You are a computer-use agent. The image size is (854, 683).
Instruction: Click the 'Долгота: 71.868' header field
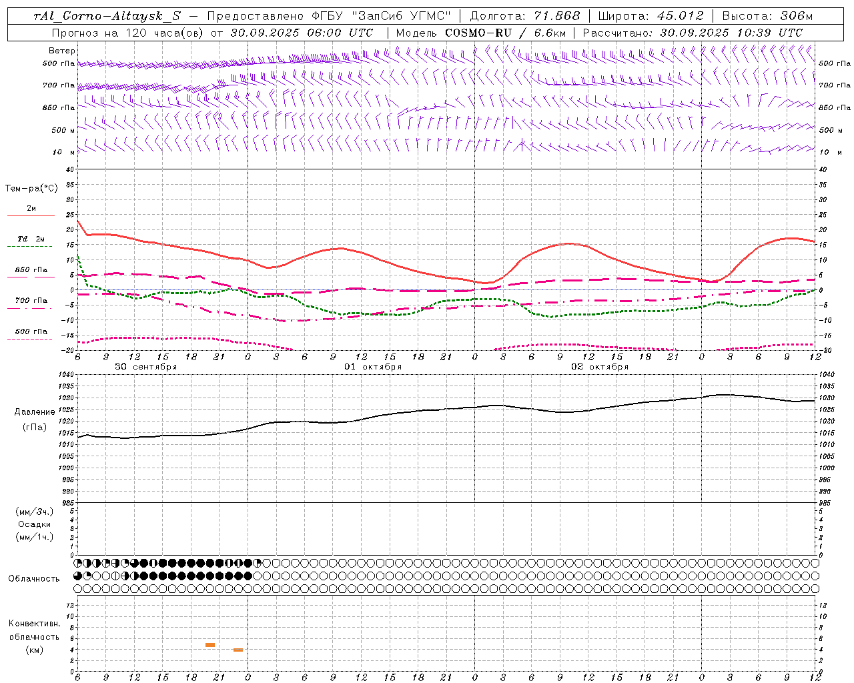pyautogui.click(x=525, y=16)
